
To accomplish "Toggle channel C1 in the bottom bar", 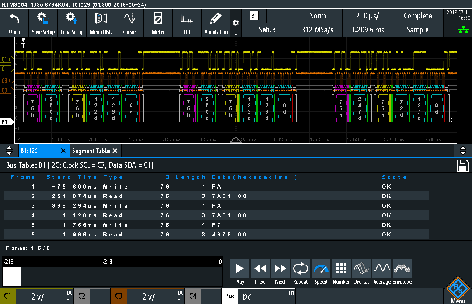I will 8,296.
